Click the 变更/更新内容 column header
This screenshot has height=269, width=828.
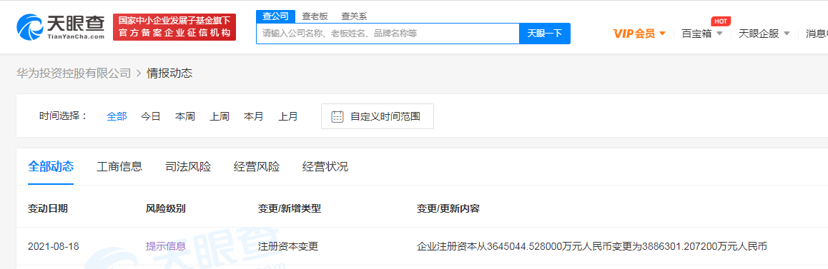[x=448, y=208]
